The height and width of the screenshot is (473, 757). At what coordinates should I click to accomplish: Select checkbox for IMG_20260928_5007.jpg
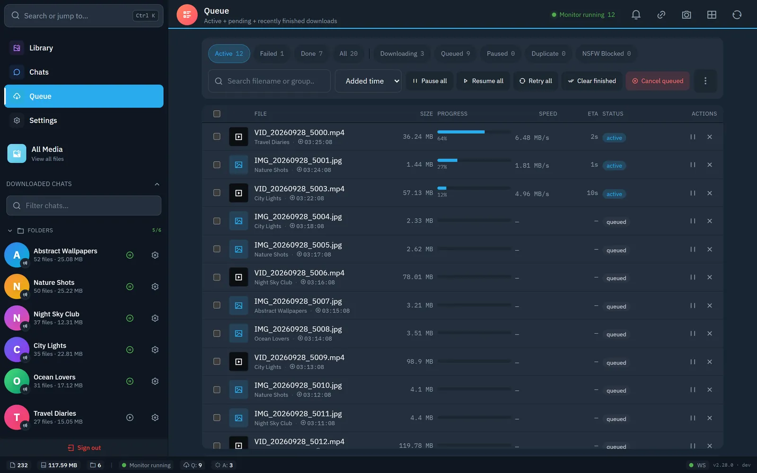217,305
